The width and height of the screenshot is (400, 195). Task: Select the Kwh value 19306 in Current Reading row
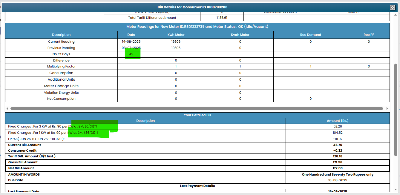tap(176, 42)
